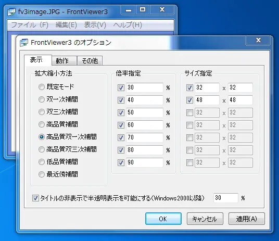Uncheck the 32 x 32 size checkbox
The height and width of the screenshot is (241, 279).
(x=189, y=87)
